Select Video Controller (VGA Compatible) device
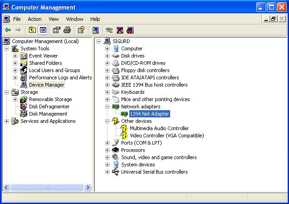The height and width of the screenshot is (204, 289). pyautogui.click(x=167, y=136)
